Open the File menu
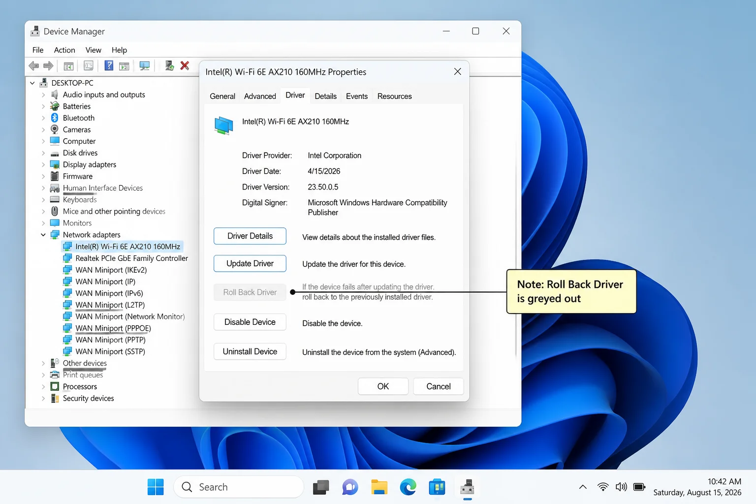This screenshot has height=504, width=756. click(38, 50)
